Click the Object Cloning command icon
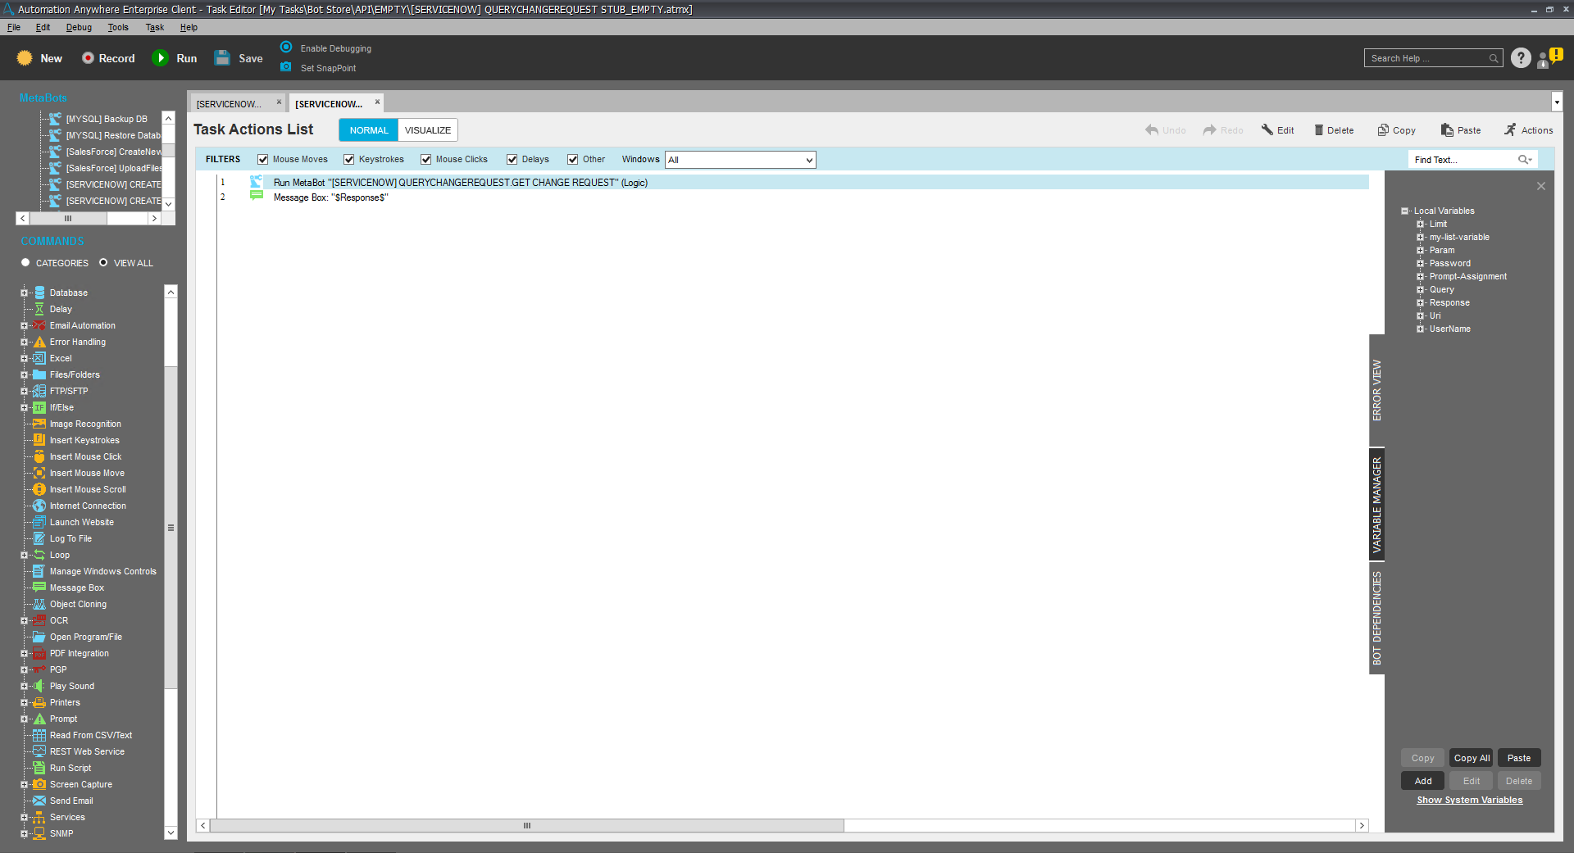Image resolution: width=1574 pixels, height=853 pixels. (x=39, y=604)
